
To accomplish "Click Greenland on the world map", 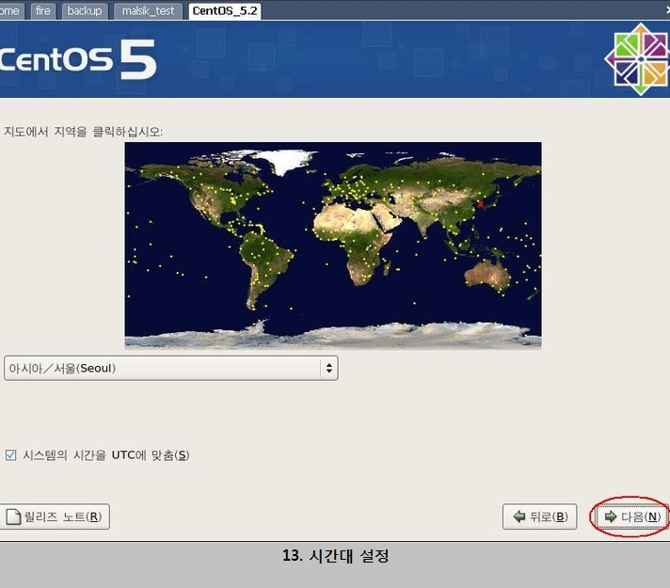I will click(287, 160).
